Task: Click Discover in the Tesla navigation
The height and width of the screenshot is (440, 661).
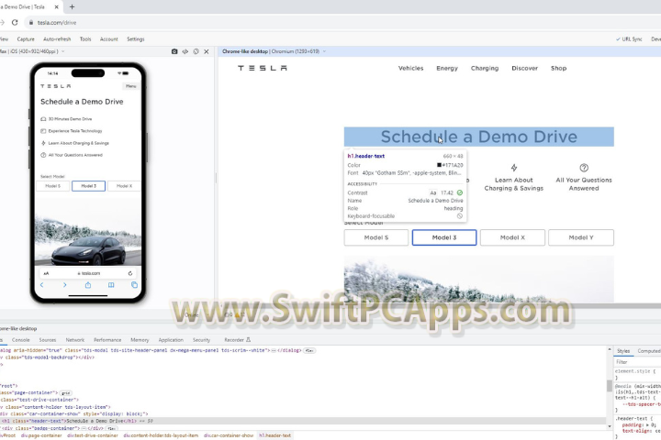Action: tap(525, 68)
